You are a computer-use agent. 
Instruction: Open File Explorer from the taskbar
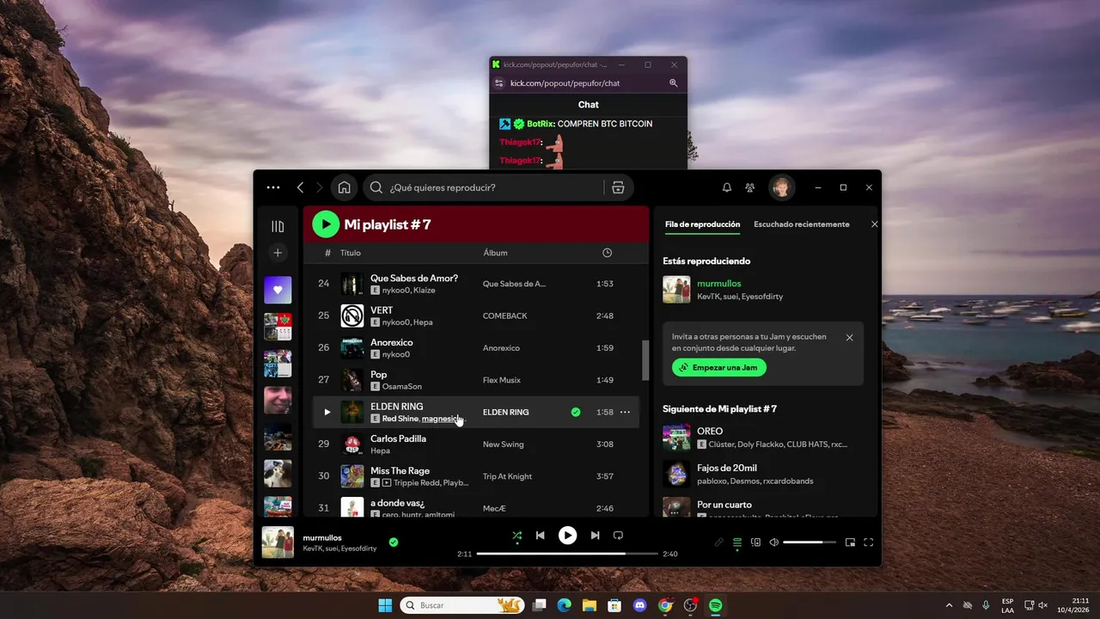tap(589, 605)
